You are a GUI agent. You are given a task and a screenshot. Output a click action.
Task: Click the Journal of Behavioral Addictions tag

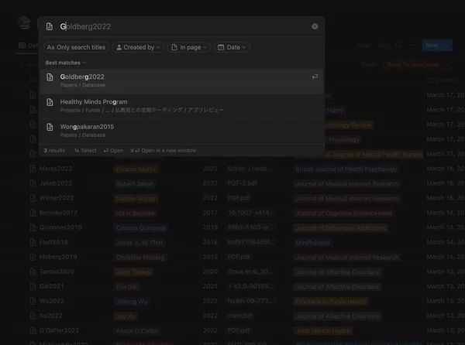click(x=341, y=228)
